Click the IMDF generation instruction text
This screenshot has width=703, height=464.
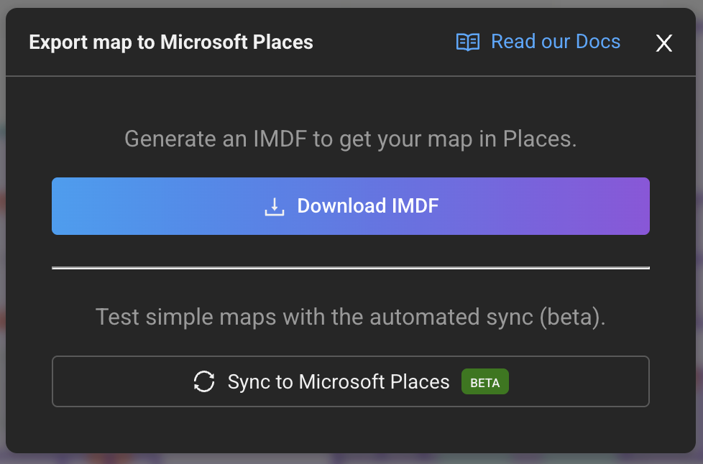[x=351, y=139]
